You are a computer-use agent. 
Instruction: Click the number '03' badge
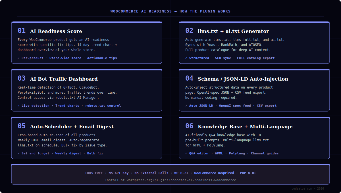(x=22, y=78)
